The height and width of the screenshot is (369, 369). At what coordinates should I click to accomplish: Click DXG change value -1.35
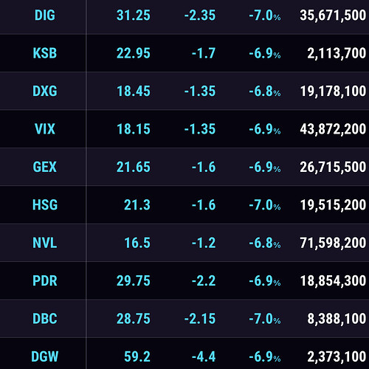coord(200,91)
